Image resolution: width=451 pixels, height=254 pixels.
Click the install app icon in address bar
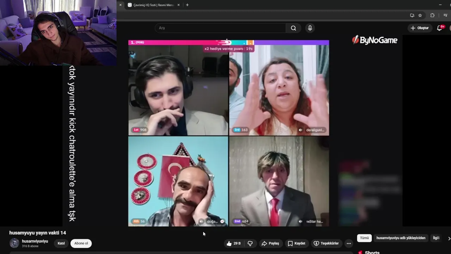coord(412,15)
